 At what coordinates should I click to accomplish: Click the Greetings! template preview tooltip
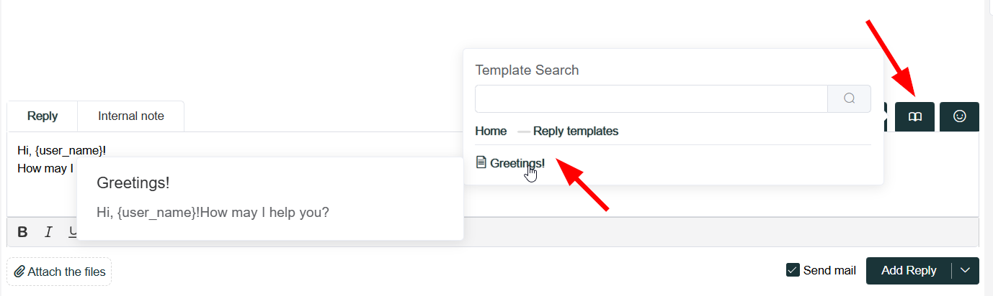click(x=270, y=199)
